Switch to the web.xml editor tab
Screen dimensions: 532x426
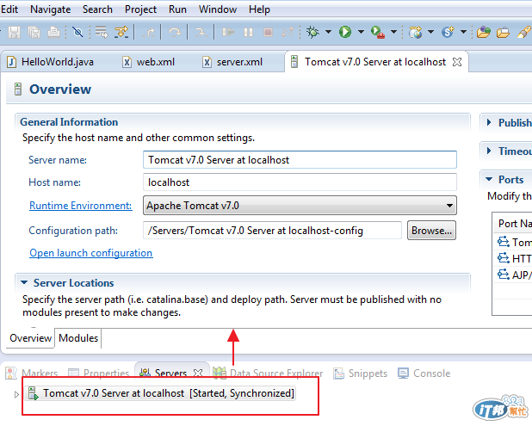[x=149, y=62]
